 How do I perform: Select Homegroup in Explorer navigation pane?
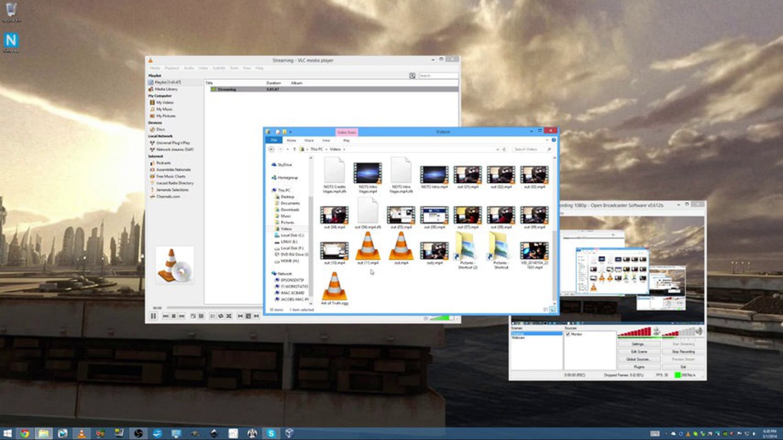(x=285, y=178)
